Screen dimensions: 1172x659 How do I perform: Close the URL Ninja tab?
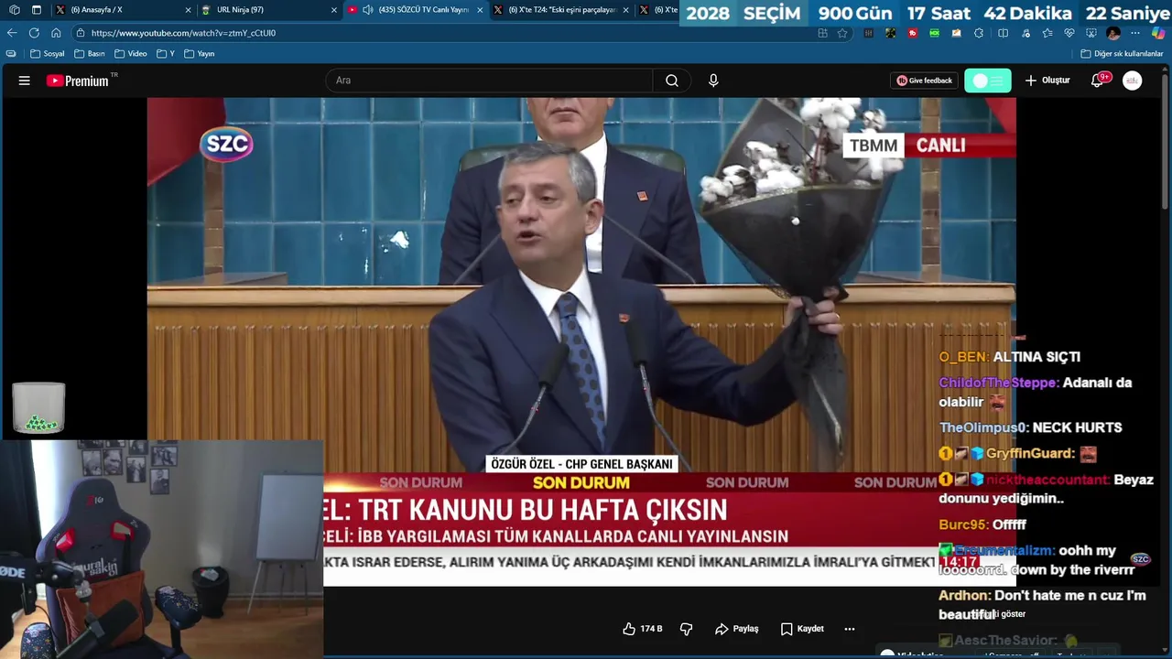333,10
